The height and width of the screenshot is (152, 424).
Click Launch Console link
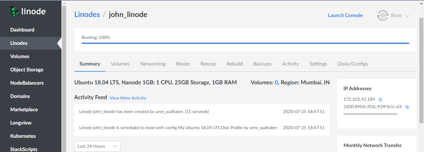click(345, 15)
